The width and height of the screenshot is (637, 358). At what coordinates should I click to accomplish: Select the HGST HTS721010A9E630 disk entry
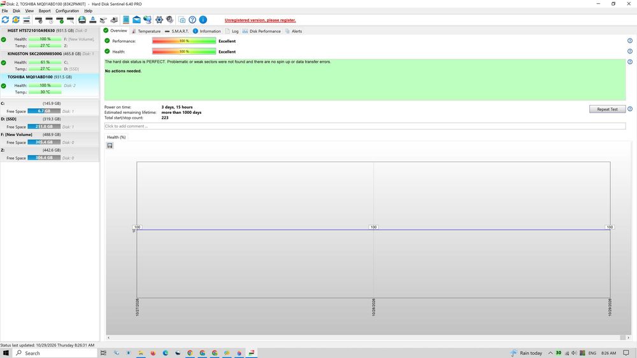(50, 38)
